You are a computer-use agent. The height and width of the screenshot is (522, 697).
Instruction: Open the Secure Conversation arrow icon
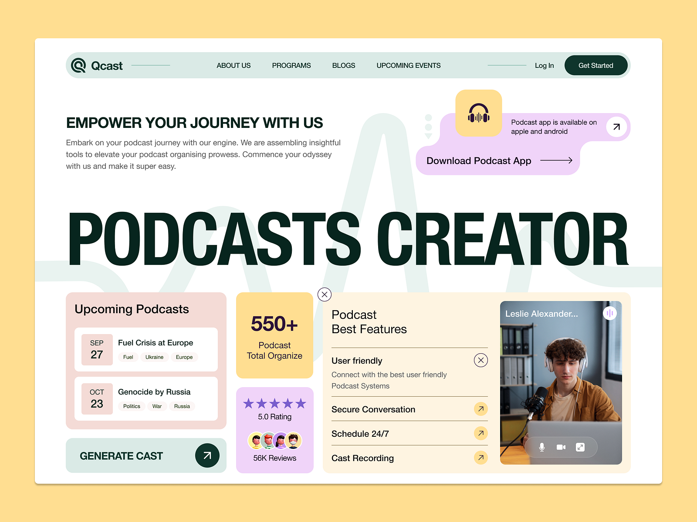pyautogui.click(x=480, y=409)
